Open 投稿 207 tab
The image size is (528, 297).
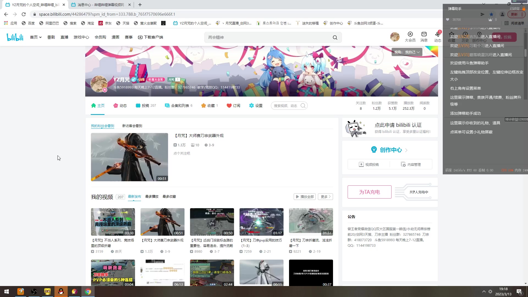click(146, 106)
